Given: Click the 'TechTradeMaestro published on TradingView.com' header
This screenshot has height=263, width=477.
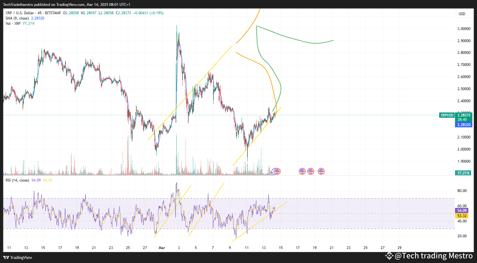Looking at the screenshot, I should tap(44, 5).
